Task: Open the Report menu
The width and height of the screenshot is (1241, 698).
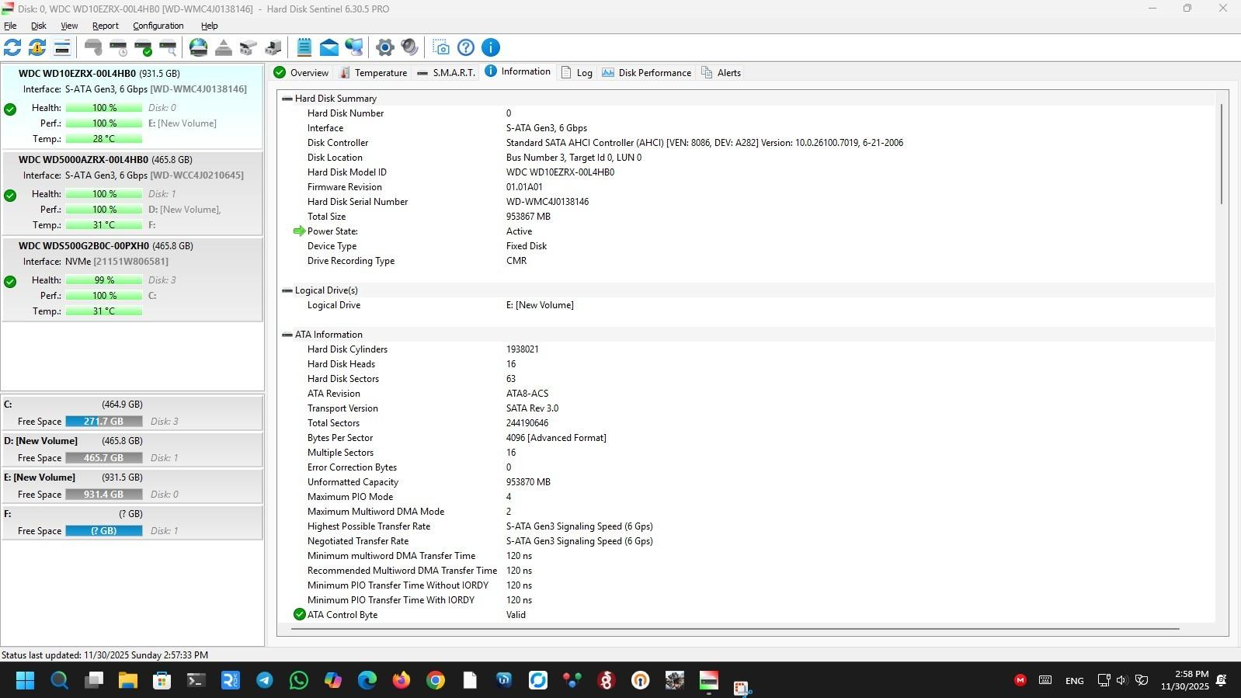Action: 105,26
